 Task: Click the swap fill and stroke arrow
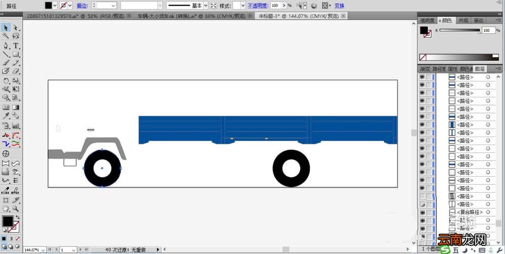pyautogui.click(x=17, y=217)
